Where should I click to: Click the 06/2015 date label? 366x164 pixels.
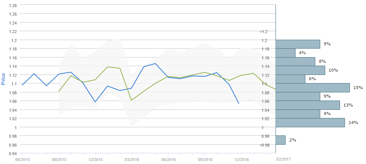pyautogui.click(x=22, y=159)
